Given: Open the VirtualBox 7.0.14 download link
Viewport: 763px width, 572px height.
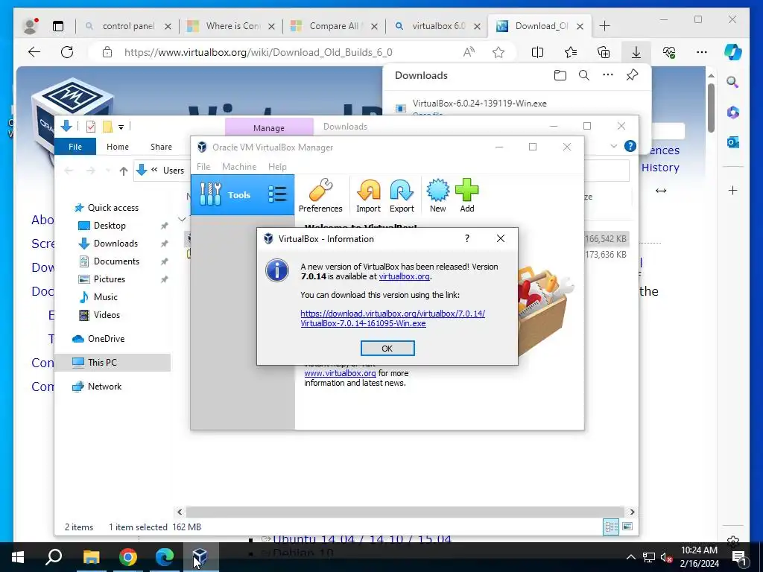Looking at the screenshot, I should click(393, 318).
